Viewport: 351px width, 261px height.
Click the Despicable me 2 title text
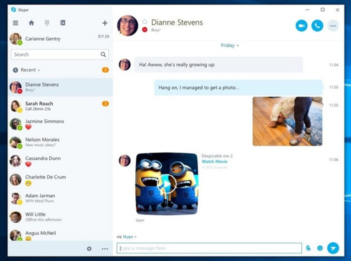pyautogui.click(x=217, y=156)
